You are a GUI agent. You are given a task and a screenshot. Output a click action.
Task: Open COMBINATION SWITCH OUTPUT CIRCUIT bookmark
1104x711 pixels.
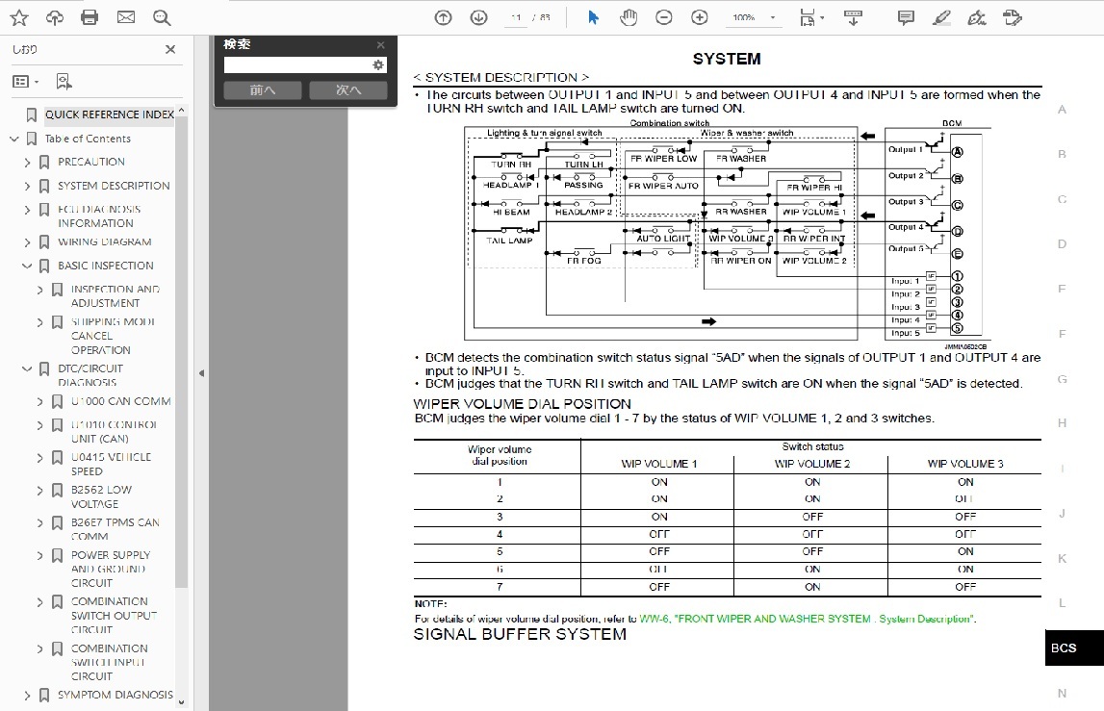pyautogui.click(x=114, y=615)
